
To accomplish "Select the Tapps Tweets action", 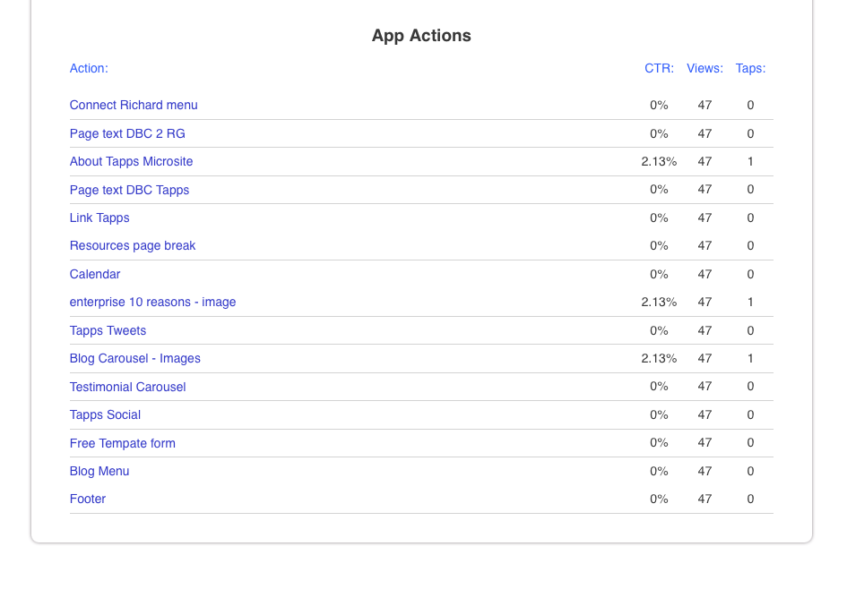I will [108, 330].
